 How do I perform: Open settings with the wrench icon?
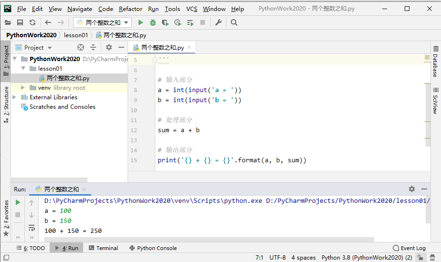pyautogui.click(x=218, y=22)
